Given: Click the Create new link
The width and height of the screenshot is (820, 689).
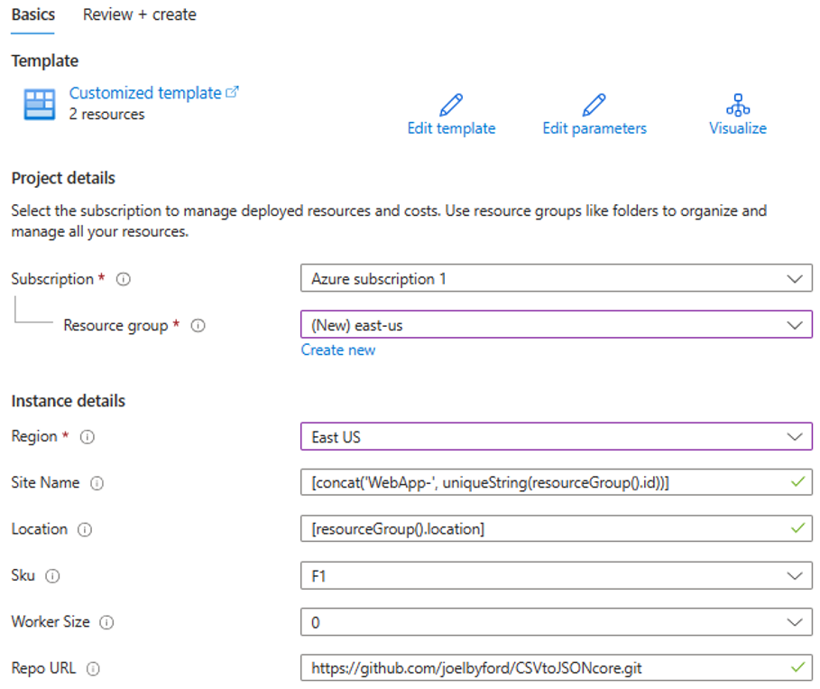Looking at the screenshot, I should pos(338,350).
